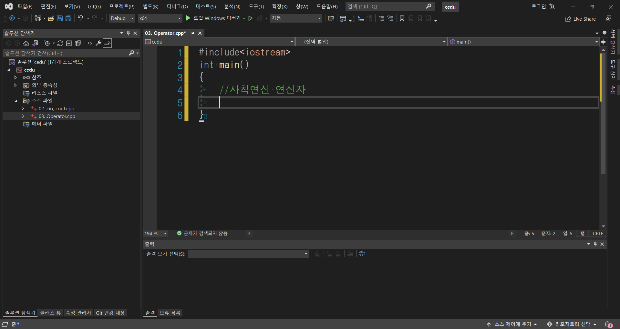Open the Debug configuration dropdown

(122, 18)
